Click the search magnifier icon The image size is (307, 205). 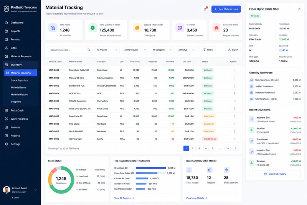click(89, 50)
